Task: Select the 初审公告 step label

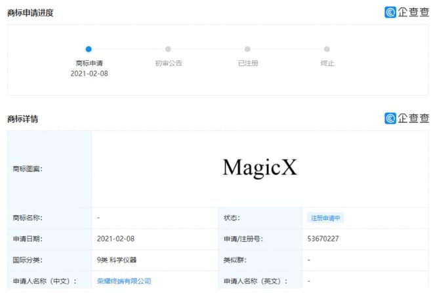Action: click(x=168, y=63)
